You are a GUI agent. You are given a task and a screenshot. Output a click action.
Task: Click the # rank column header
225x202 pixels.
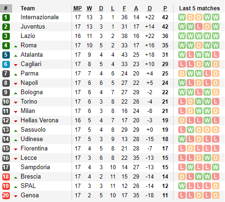(x=6, y=8)
